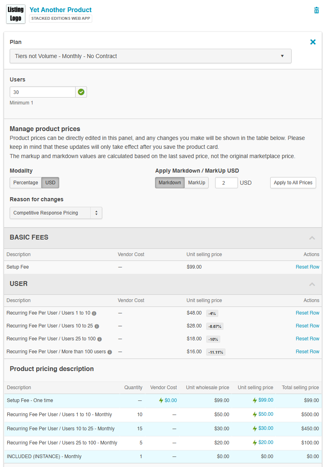Click Reset Row for Setup Fee
Image resolution: width=327 pixels, height=467 pixels.
tap(307, 267)
